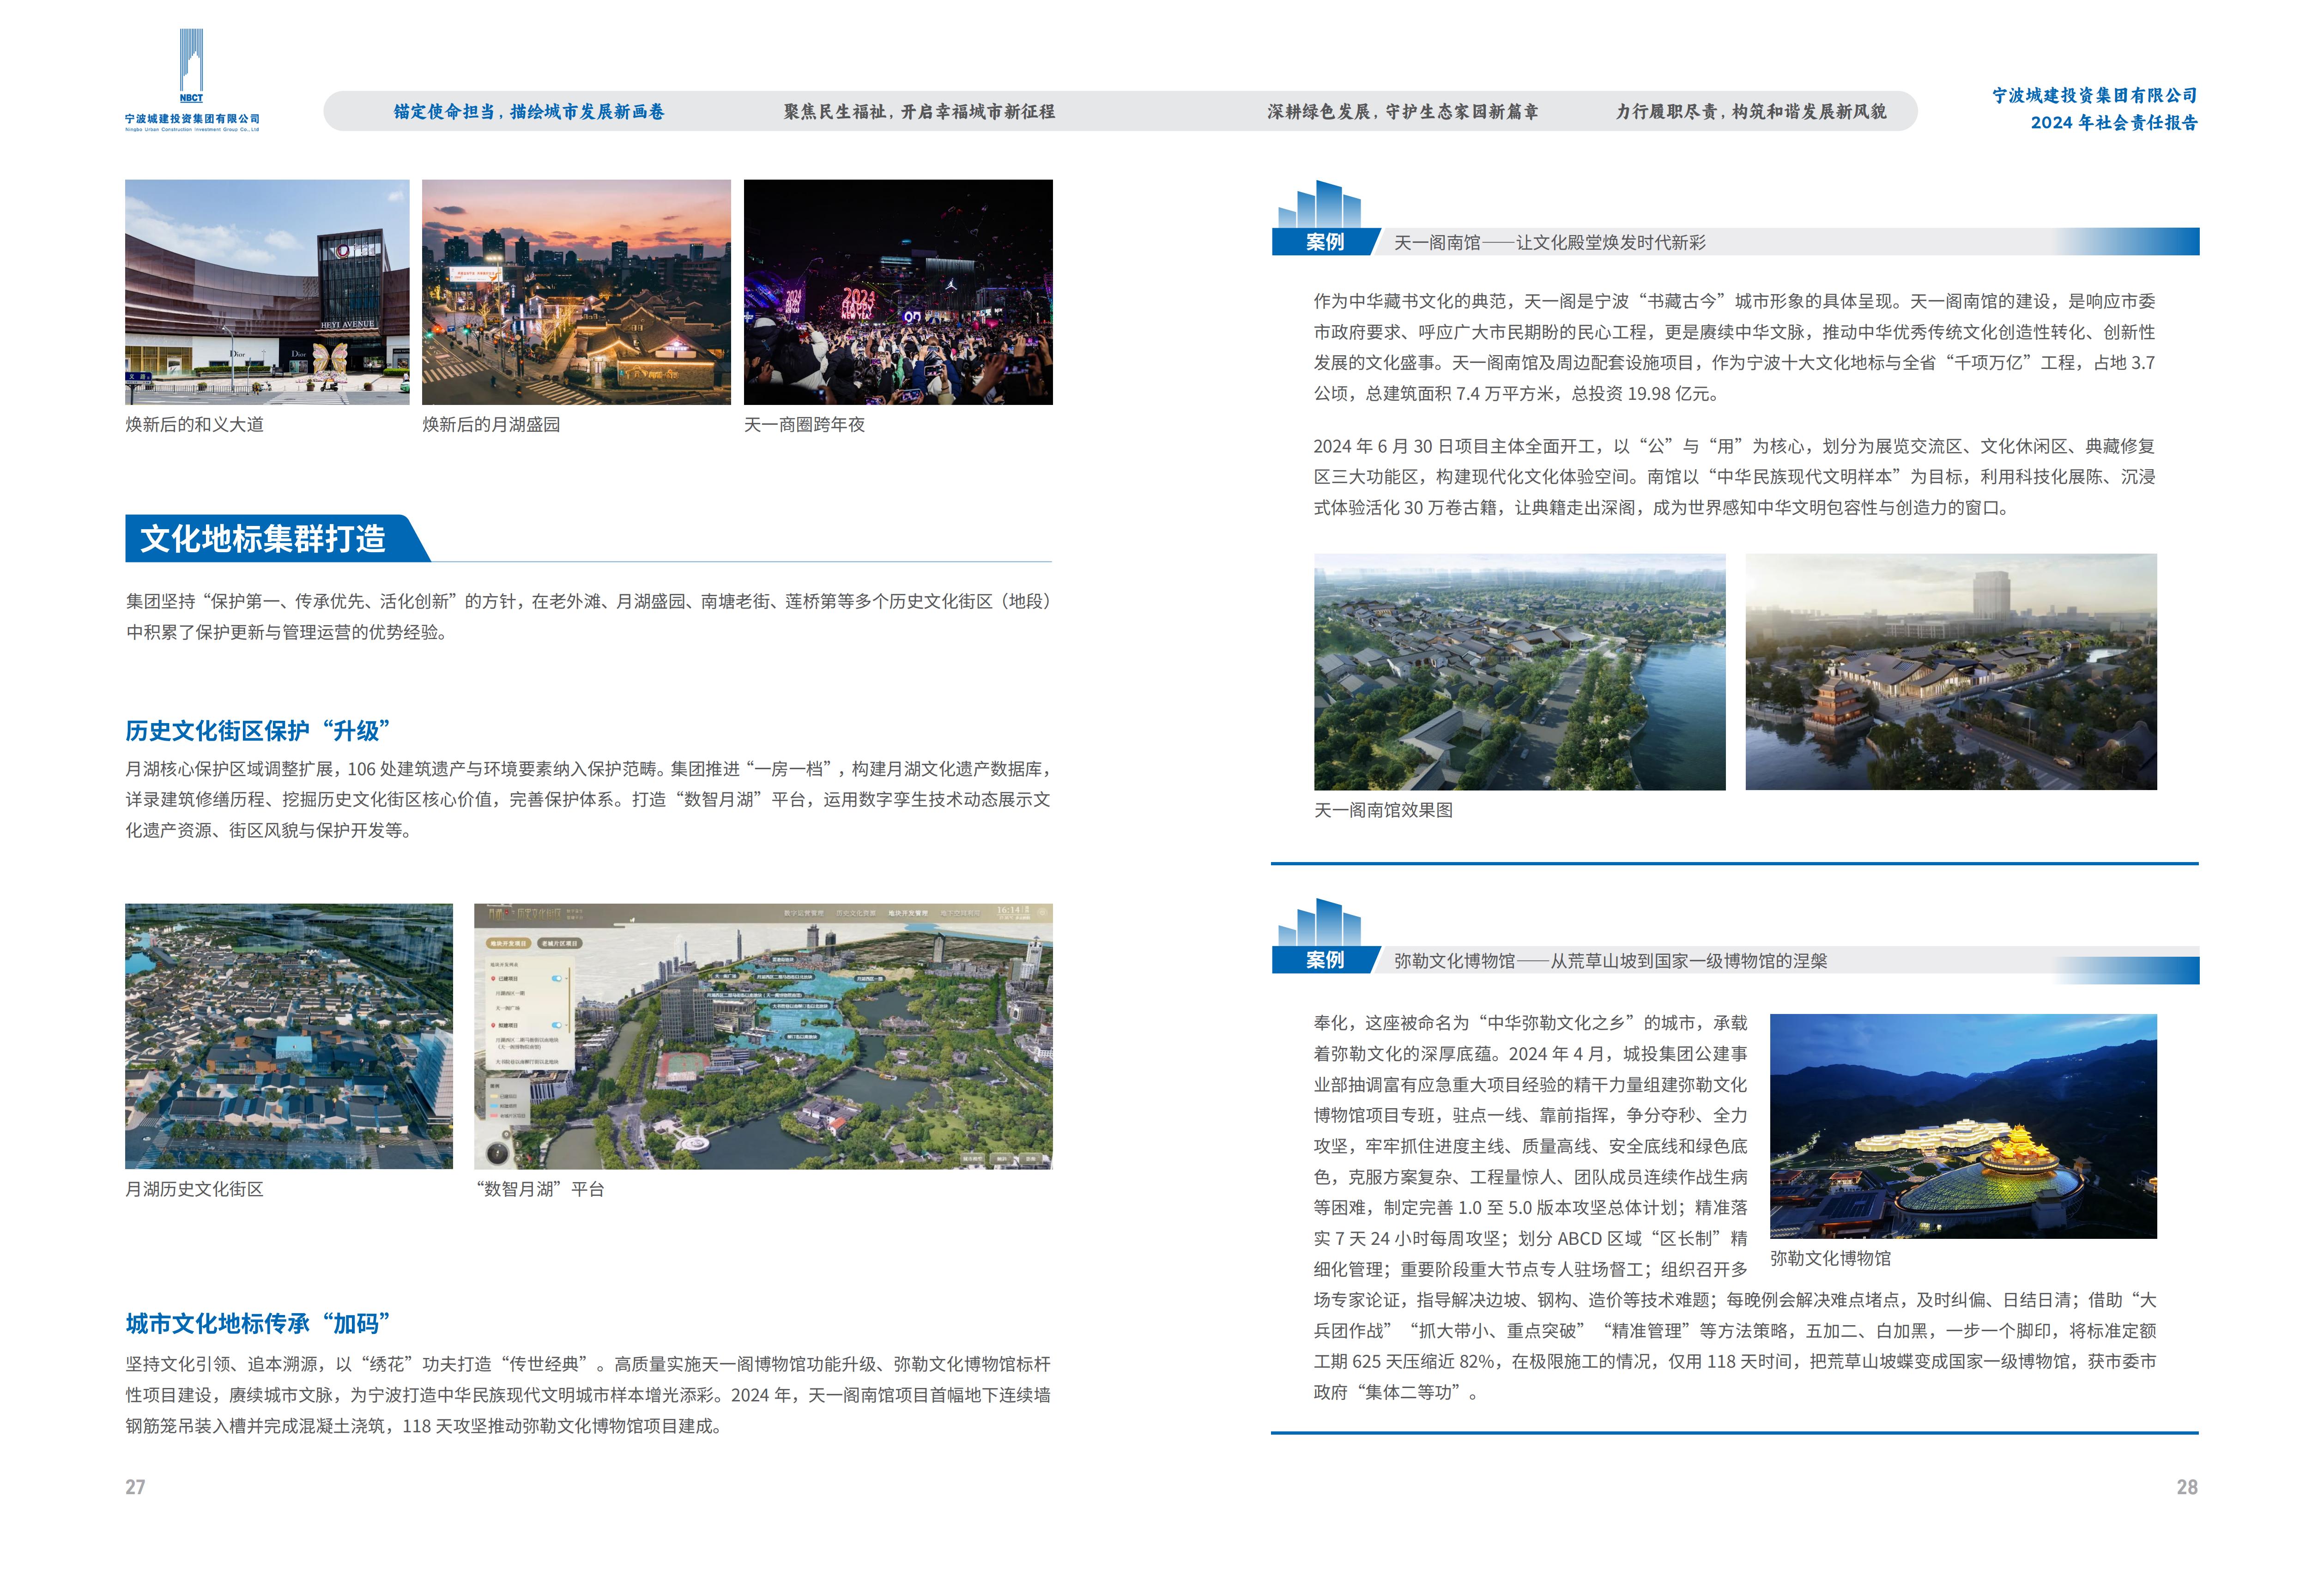Click the round power icon in platform header
The width and height of the screenshot is (2324, 1587).
(x=1042, y=913)
